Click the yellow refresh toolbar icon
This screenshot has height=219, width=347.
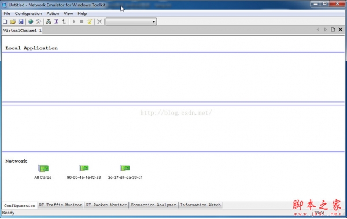click(90, 21)
